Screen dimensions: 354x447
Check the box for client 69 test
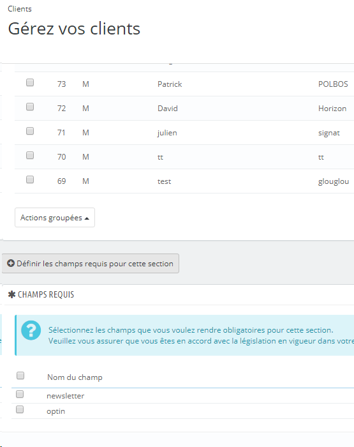coord(30,179)
